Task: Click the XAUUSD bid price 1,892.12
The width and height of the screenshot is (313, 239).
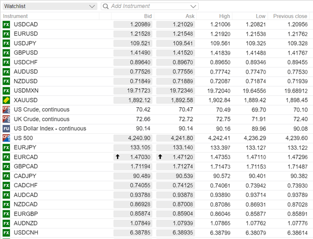Action: coord(131,100)
